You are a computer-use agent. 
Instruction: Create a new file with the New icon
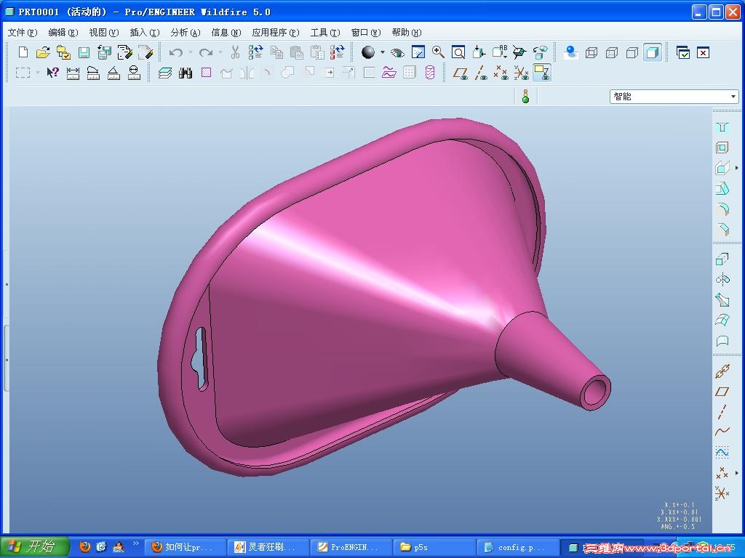point(23,52)
